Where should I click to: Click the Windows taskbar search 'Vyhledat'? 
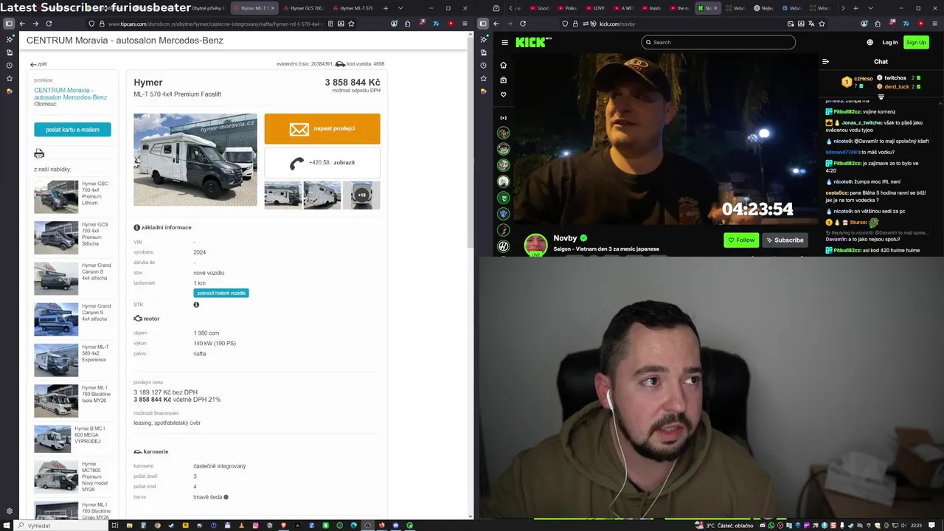point(60,525)
